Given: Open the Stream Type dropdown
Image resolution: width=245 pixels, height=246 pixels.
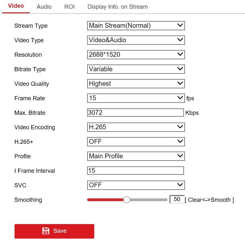Looking at the screenshot, I should pos(136,25).
